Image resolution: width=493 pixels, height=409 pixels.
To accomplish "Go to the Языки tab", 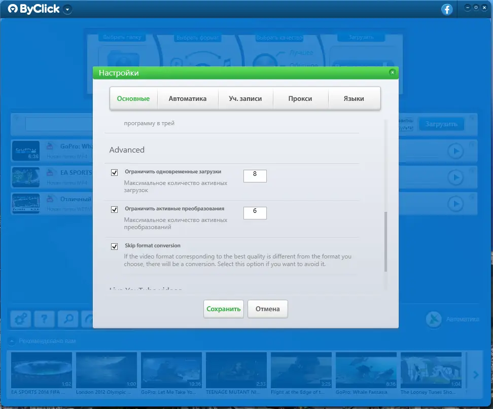I will tap(354, 99).
